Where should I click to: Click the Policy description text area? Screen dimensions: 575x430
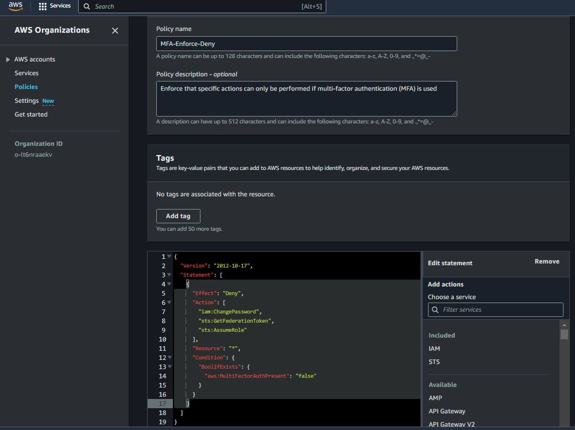(306, 98)
